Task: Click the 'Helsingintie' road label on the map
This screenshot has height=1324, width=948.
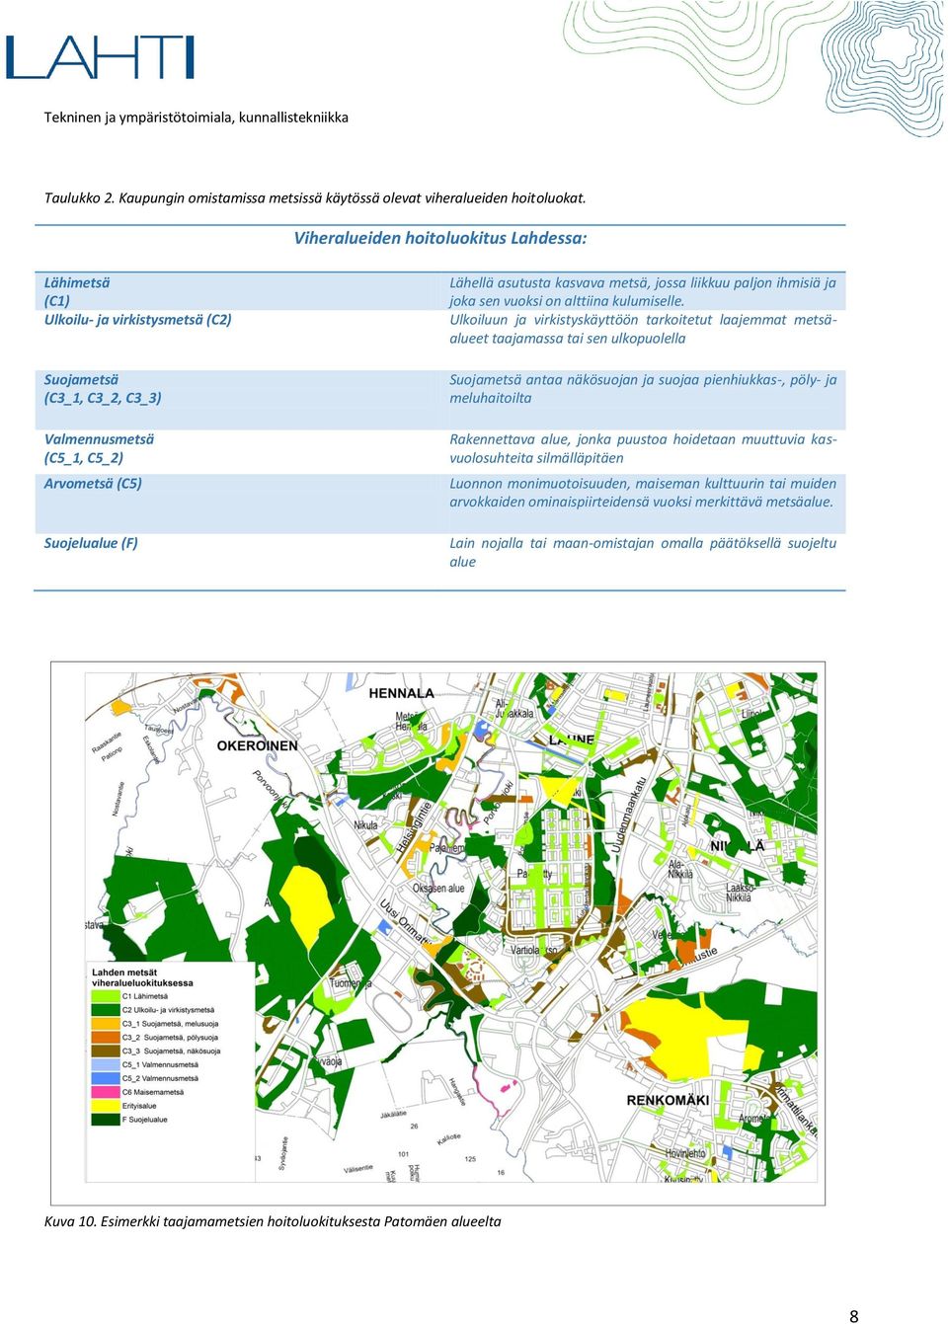Action: pyautogui.click(x=414, y=826)
